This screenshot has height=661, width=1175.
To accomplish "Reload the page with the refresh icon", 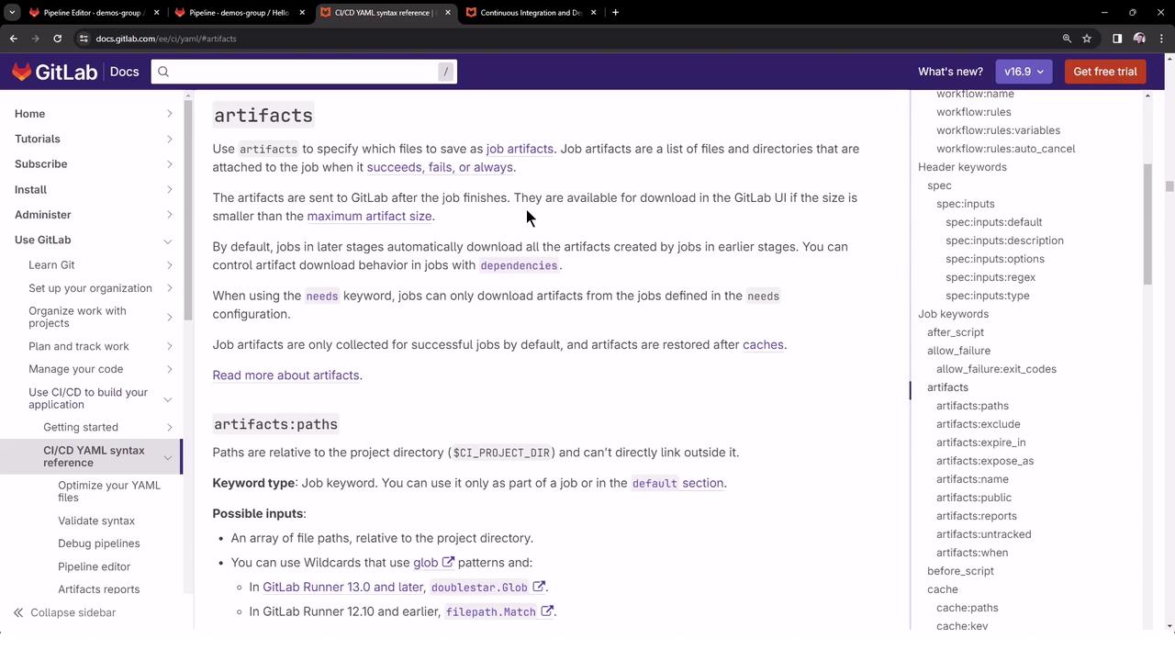I will [57, 39].
